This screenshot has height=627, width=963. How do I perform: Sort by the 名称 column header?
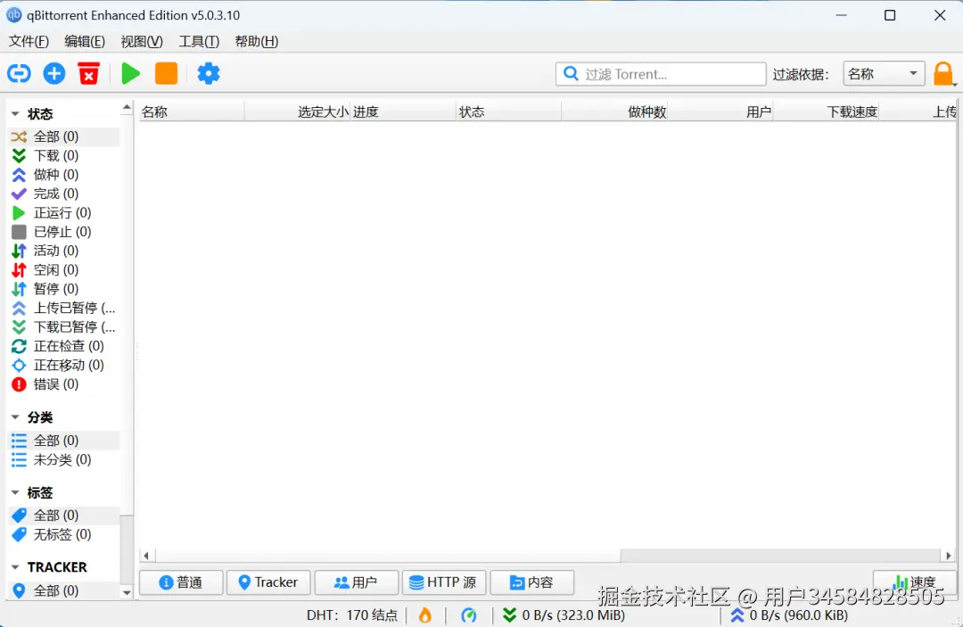(x=192, y=111)
